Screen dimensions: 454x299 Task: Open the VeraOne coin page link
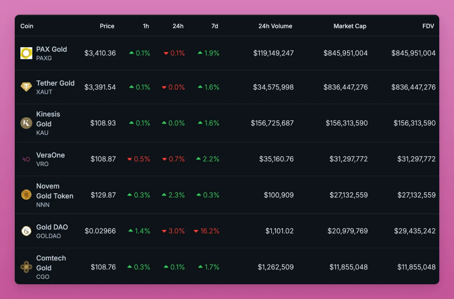pyautogui.click(x=50, y=155)
